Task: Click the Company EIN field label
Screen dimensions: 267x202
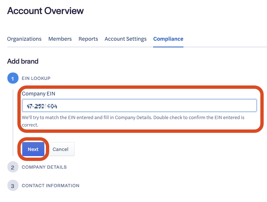Action: (38, 94)
